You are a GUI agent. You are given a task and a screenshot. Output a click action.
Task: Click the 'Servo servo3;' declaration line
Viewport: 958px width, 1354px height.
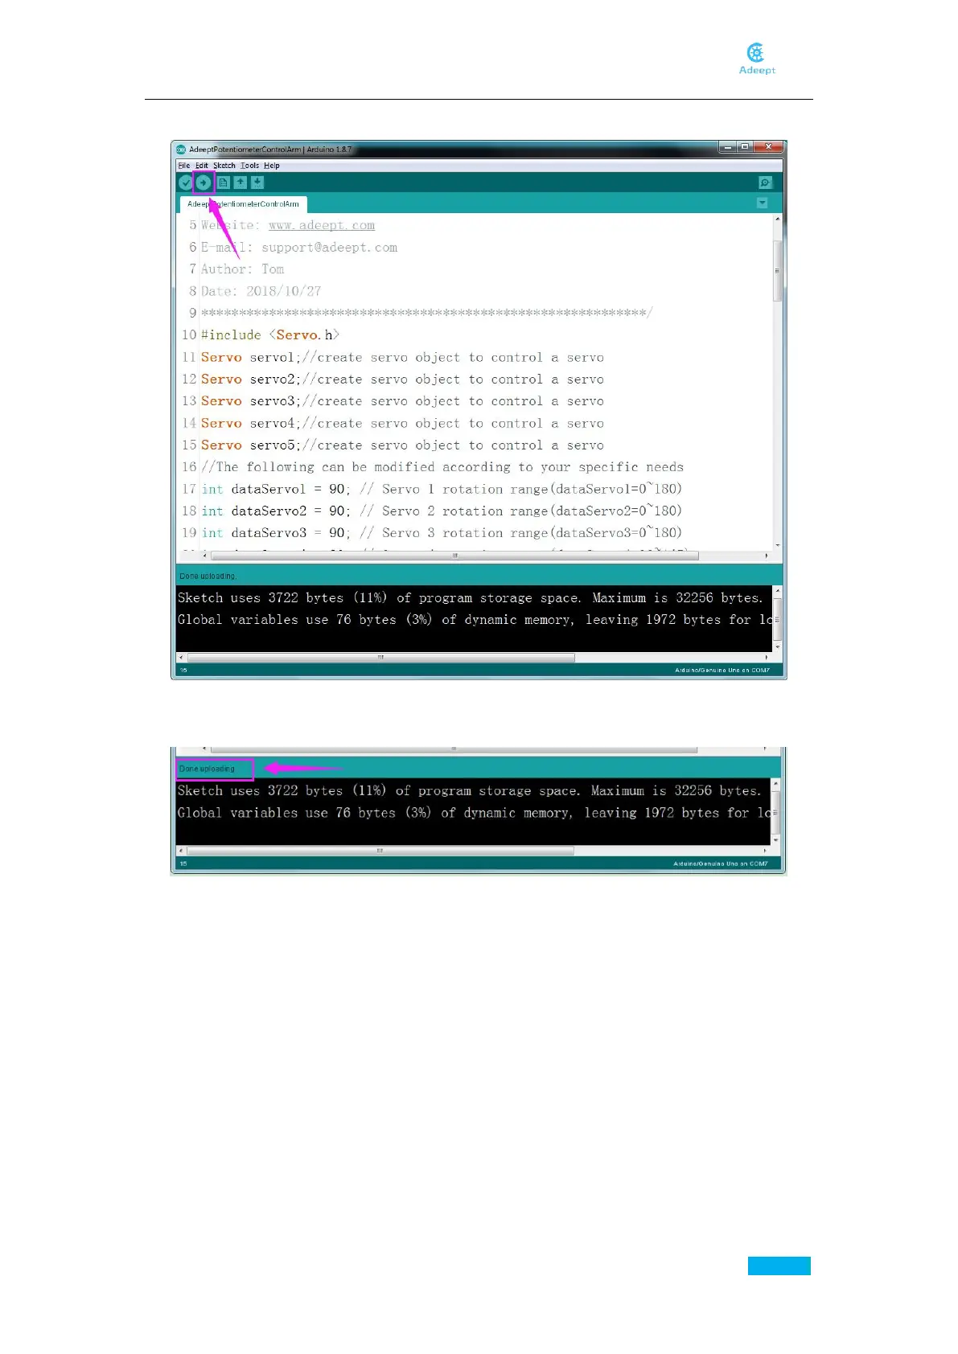pyautogui.click(x=402, y=400)
